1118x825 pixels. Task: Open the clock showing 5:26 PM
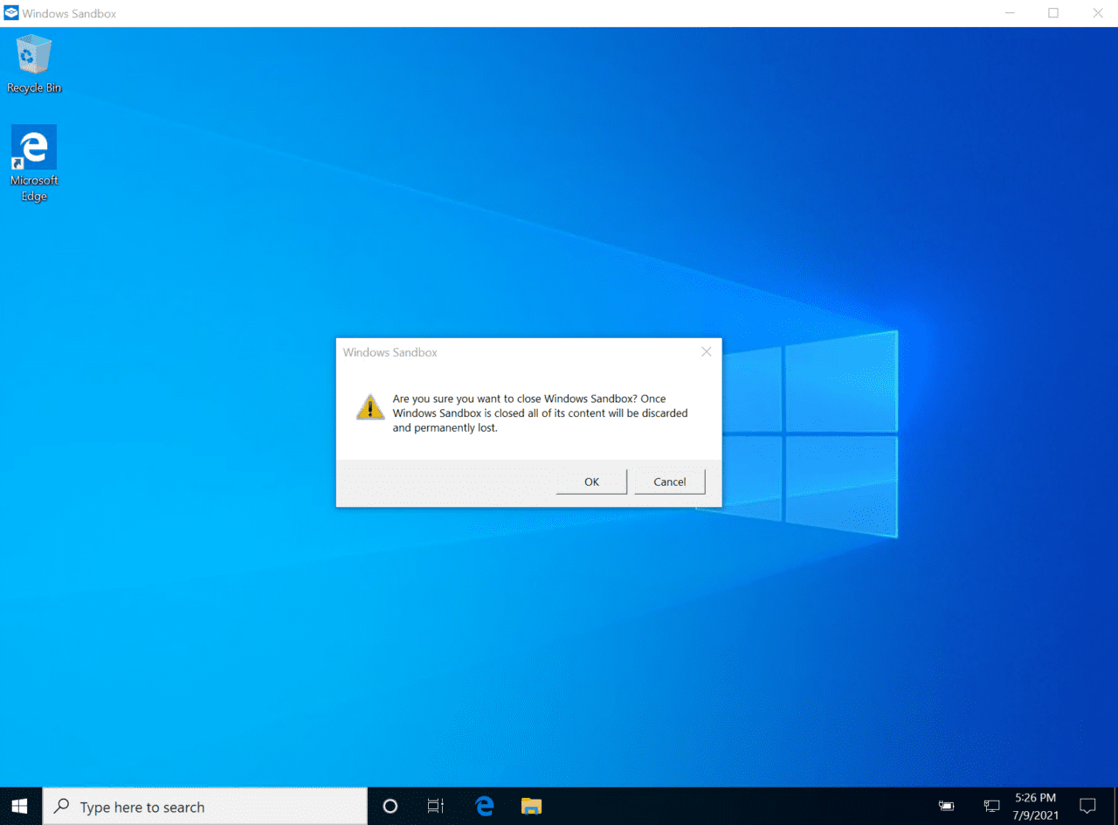tap(1035, 806)
